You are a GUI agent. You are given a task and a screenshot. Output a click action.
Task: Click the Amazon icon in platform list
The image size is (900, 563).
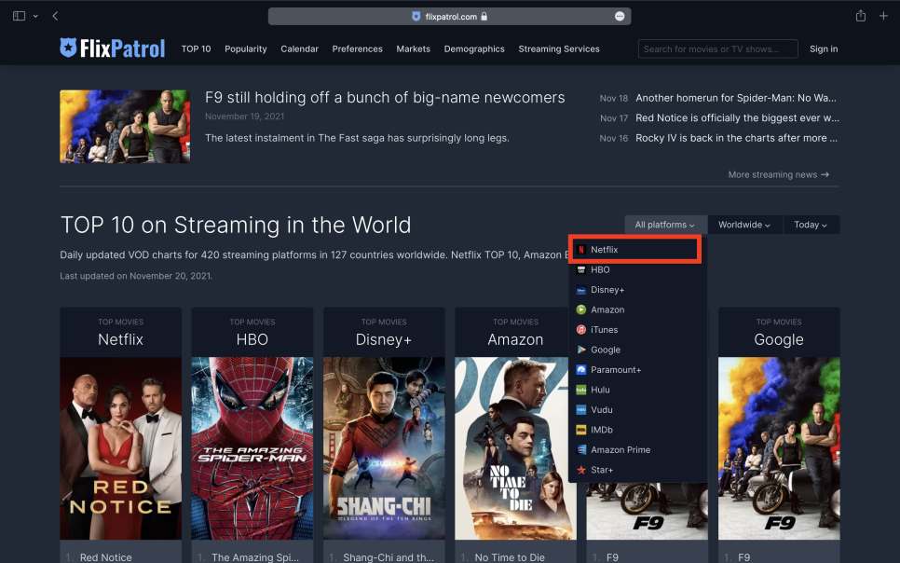point(580,309)
